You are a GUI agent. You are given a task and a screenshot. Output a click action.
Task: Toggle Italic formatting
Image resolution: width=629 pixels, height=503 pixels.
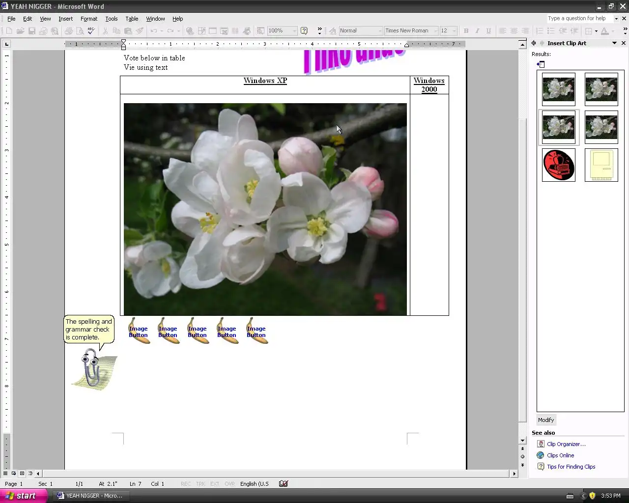(477, 30)
